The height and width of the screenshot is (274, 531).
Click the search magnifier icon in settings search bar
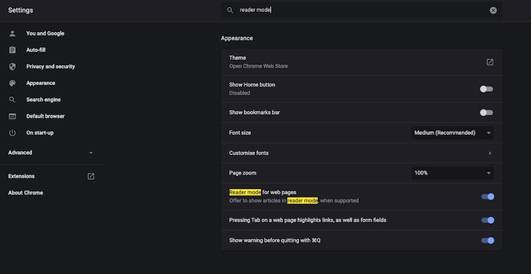(230, 10)
